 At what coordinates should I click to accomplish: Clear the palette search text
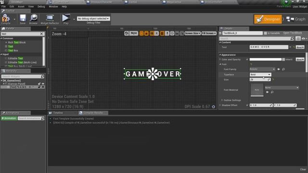[x=41, y=34]
